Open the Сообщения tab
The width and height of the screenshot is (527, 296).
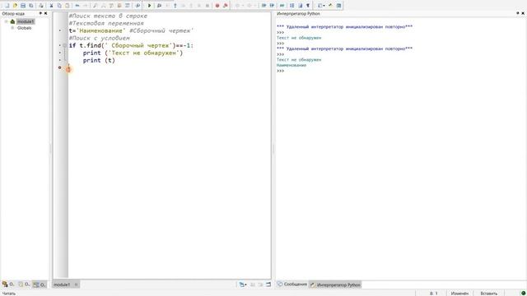pyautogui.click(x=292, y=284)
